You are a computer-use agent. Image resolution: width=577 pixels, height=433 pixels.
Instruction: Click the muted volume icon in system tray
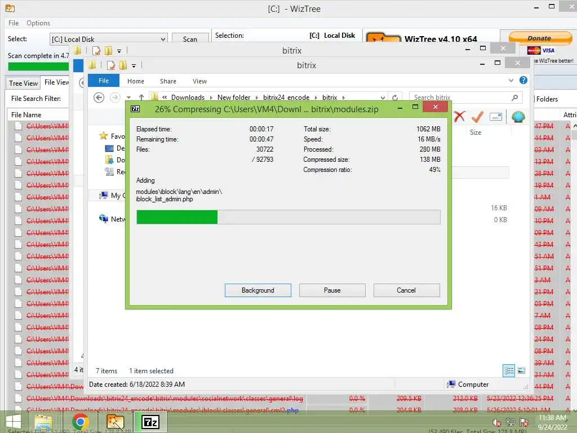(x=496, y=422)
